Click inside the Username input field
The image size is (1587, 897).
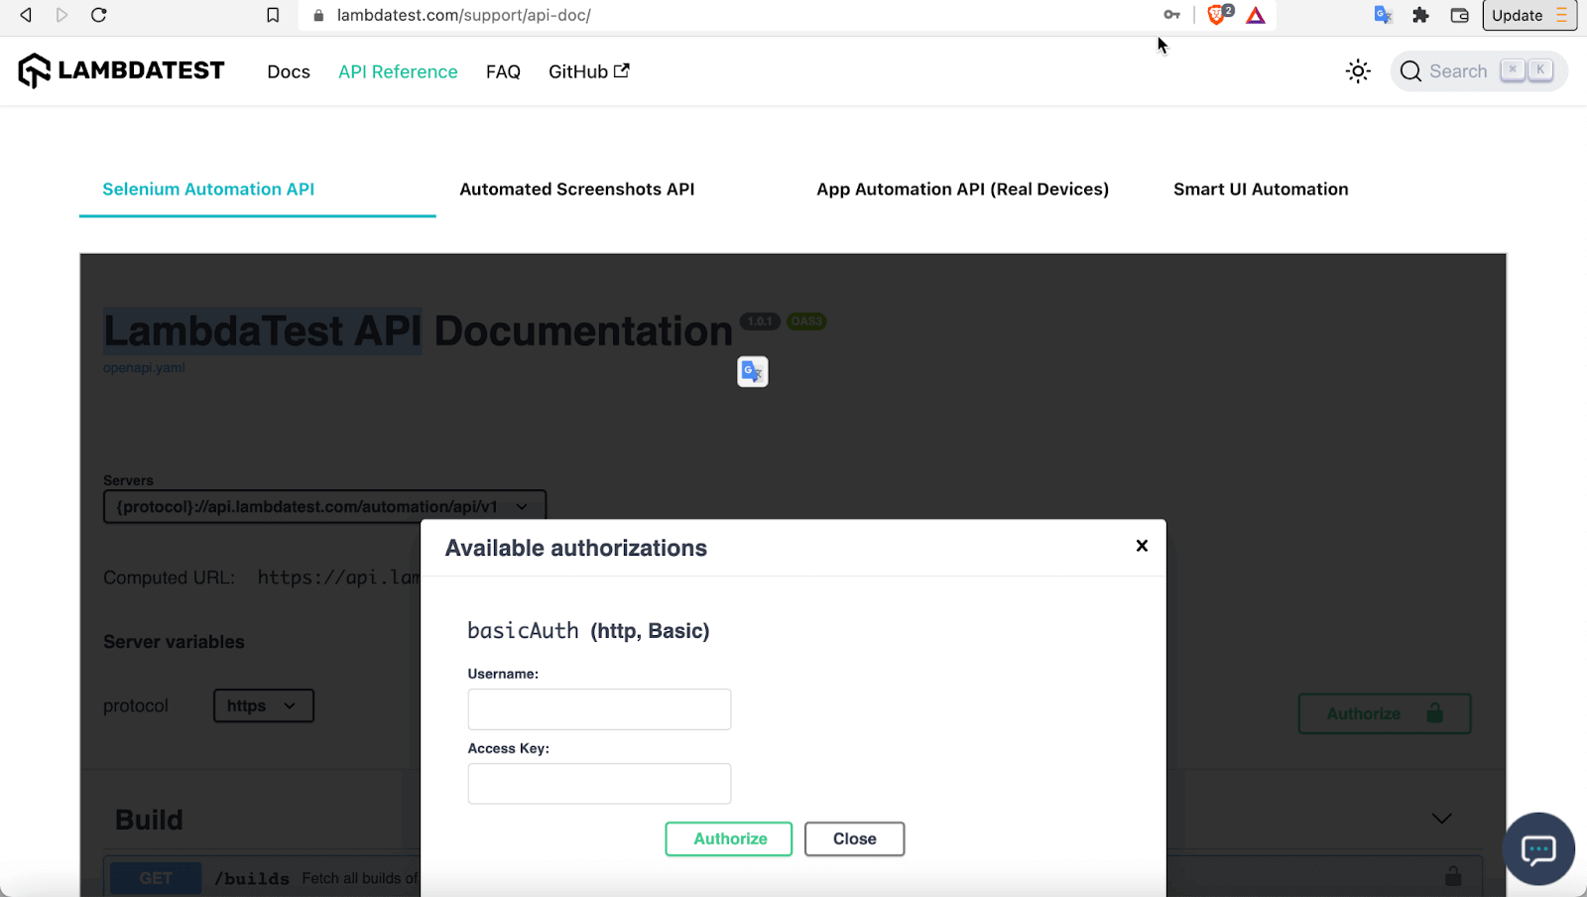coord(598,708)
